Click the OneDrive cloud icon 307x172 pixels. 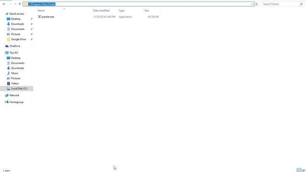pyautogui.click(x=7, y=46)
